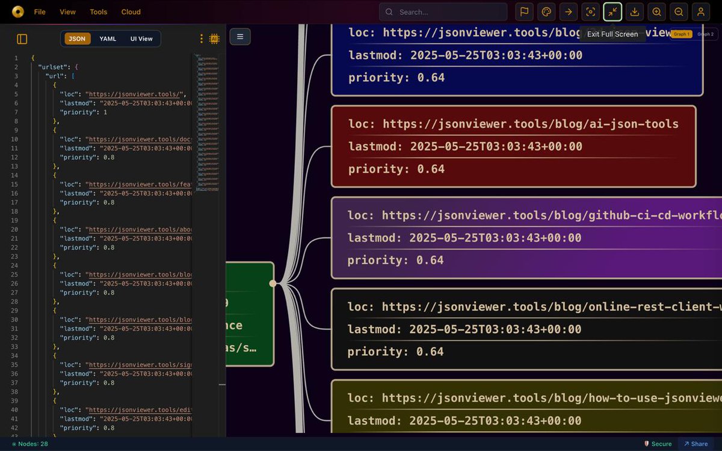Open the Cloud menu

click(131, 11)
